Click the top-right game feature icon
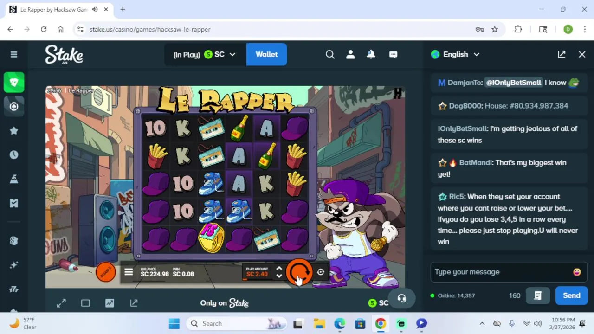The height and width of the screenshot is (334, 594). tap(397, 94)
